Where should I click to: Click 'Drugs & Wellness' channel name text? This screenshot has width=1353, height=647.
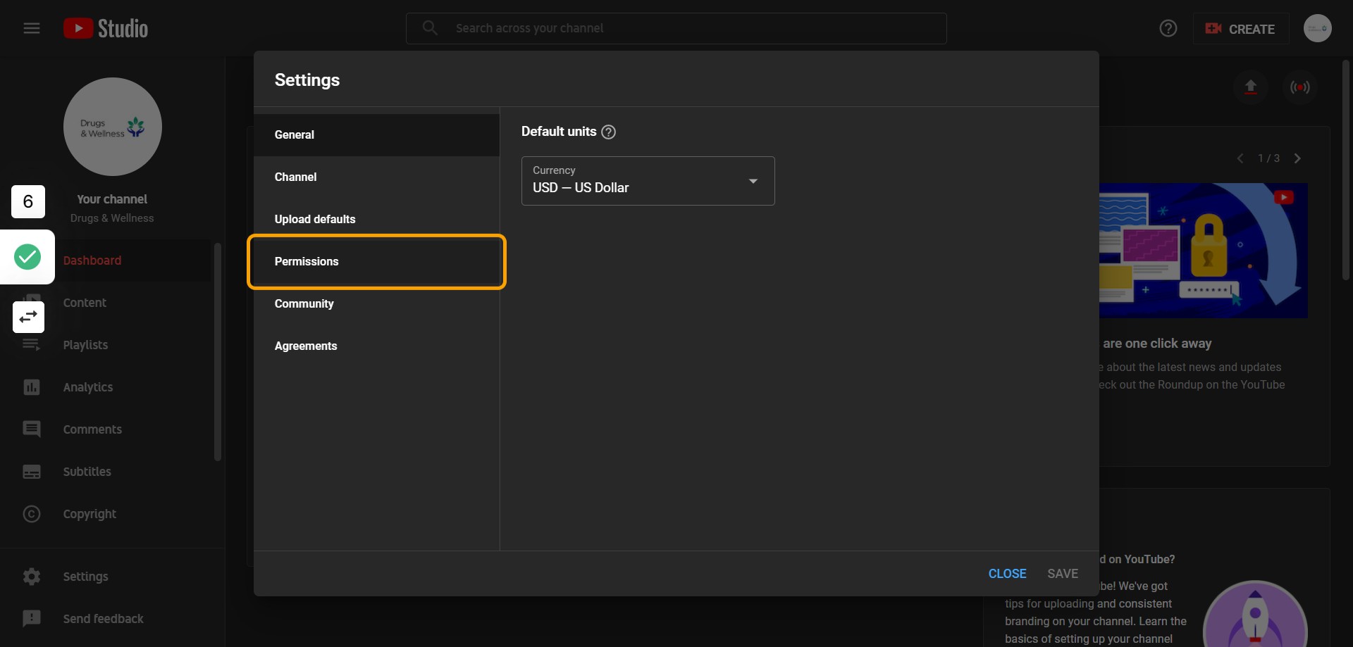click(x=112, y=218)
